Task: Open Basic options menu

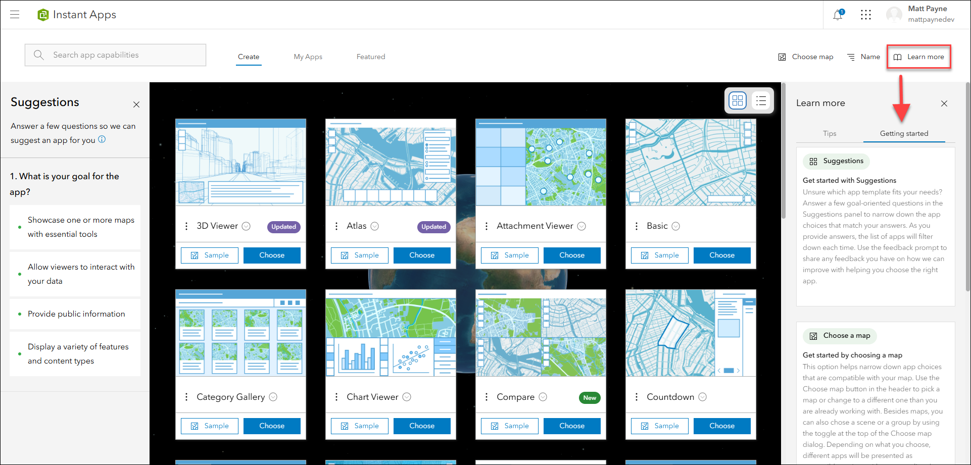Action: tap(637, 226)
